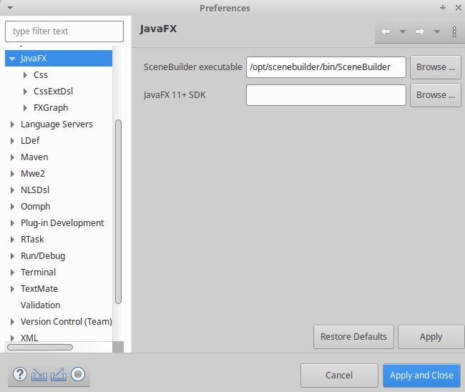The image size is (465, 392).
Task: Click the JavaFX 11+ SDK text field
Action: (x=325, y=95)
